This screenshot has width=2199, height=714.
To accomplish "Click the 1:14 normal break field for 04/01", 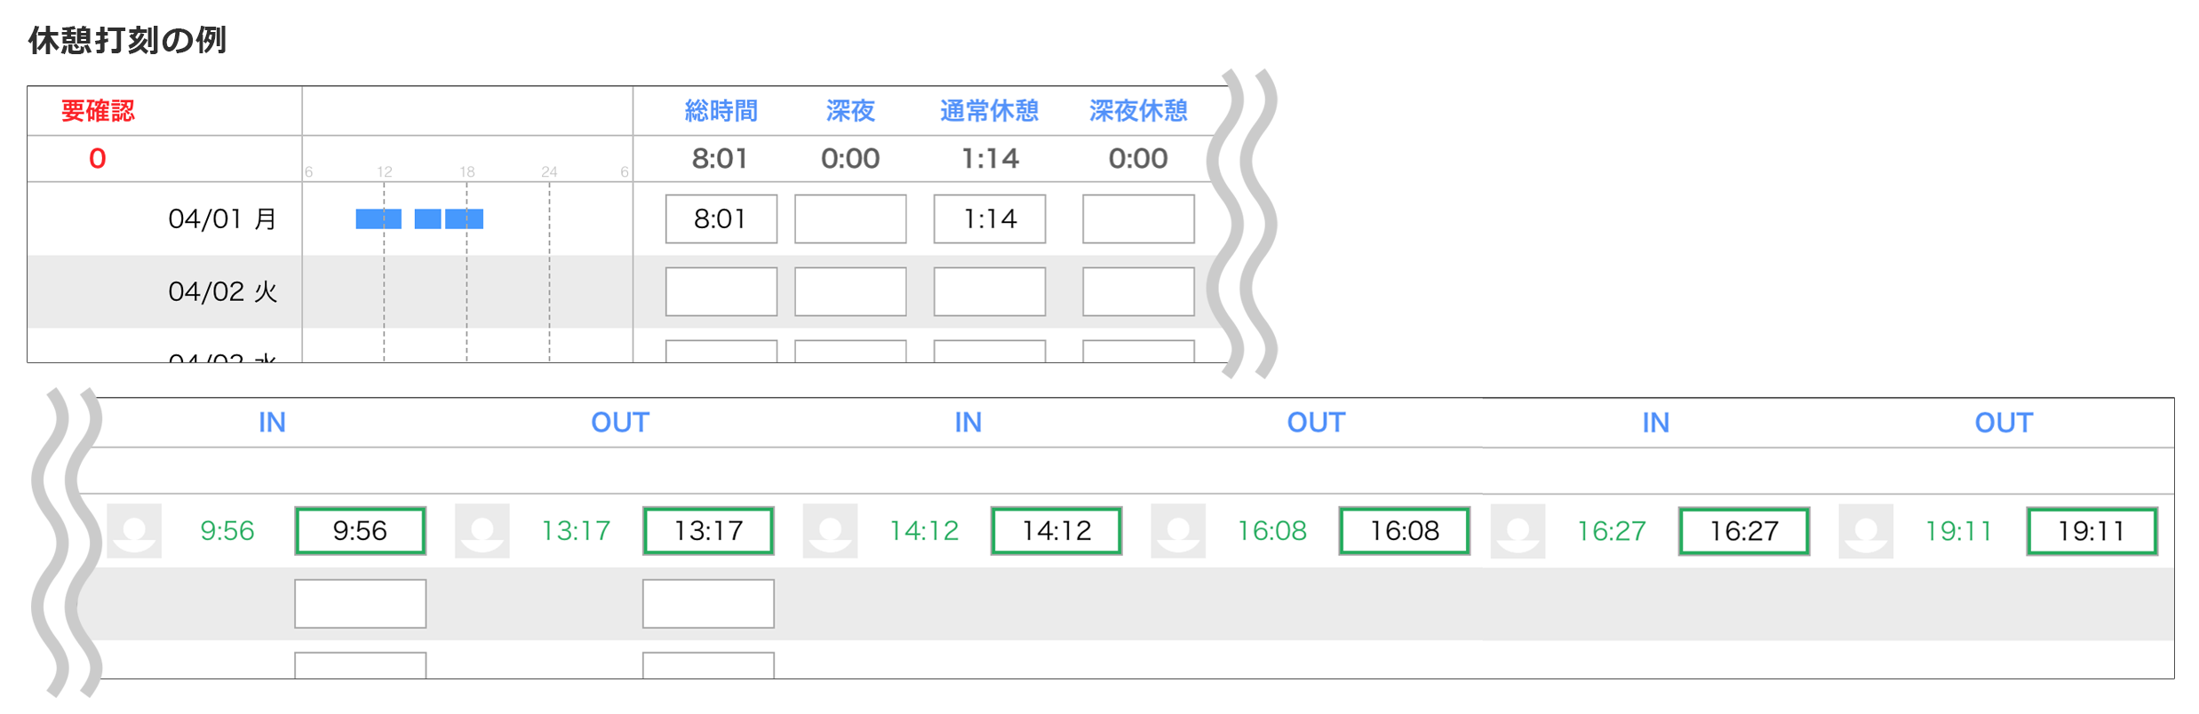I will tap(989, 218).
